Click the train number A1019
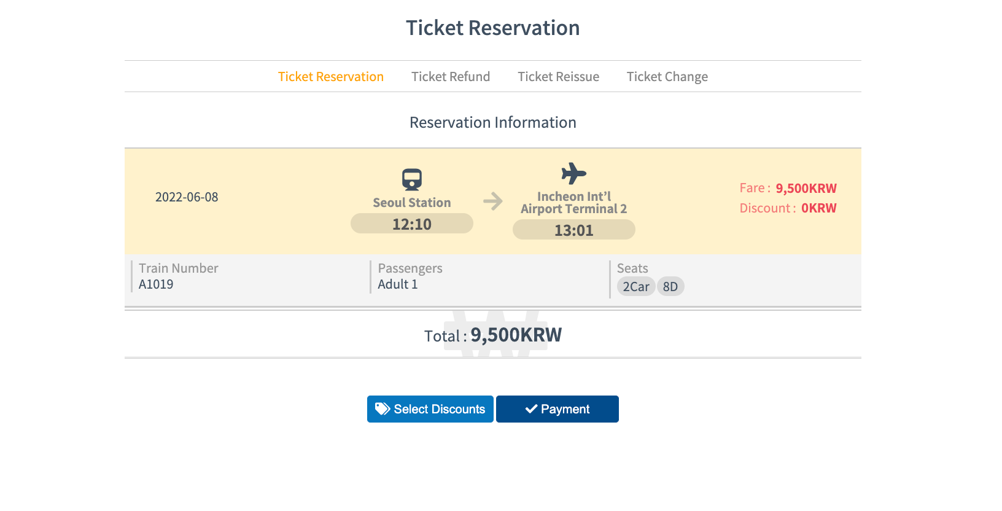1002x511 pixels. pos(156,284)
